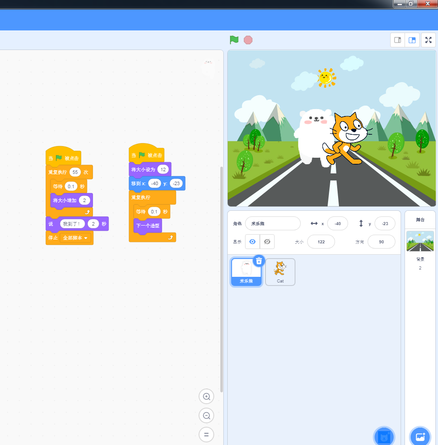Switch to large stage layout
Screen dimensions: 438x445
tap(412, 40)
